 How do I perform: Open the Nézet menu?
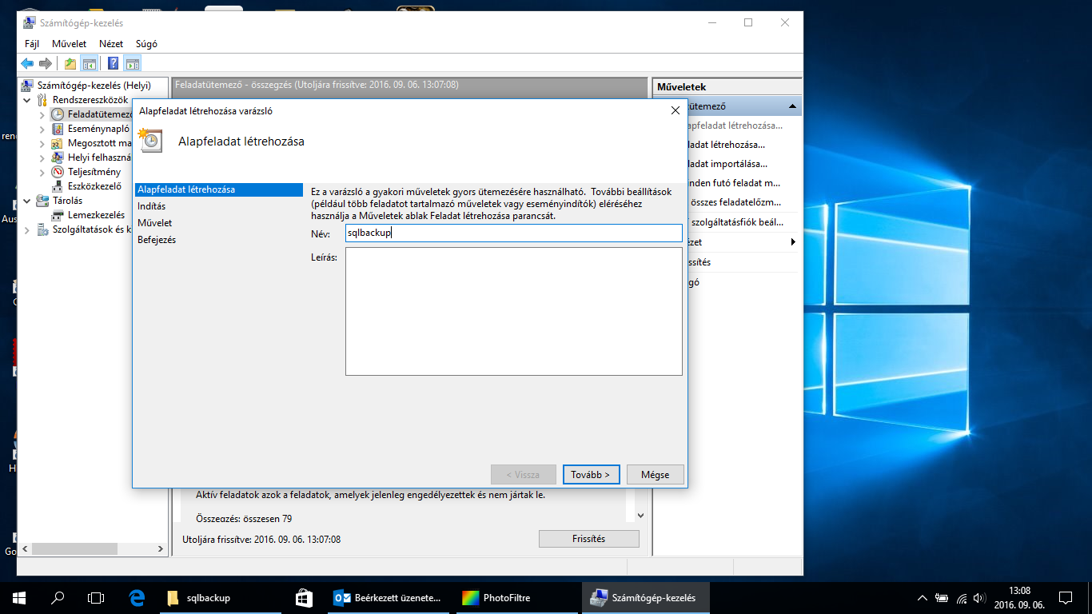tap(111, 44)
